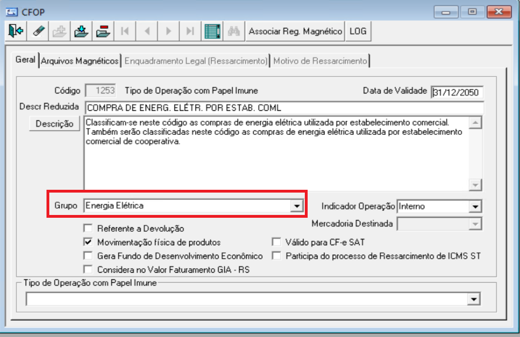The image size is (520, 337).
Task: Uncheck Movimentação física de produtos
Action: point(87,242)
